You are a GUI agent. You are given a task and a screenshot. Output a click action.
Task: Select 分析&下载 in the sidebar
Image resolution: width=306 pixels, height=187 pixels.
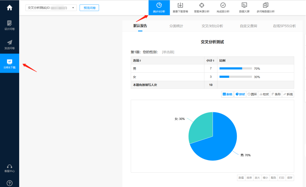point(9,63)
